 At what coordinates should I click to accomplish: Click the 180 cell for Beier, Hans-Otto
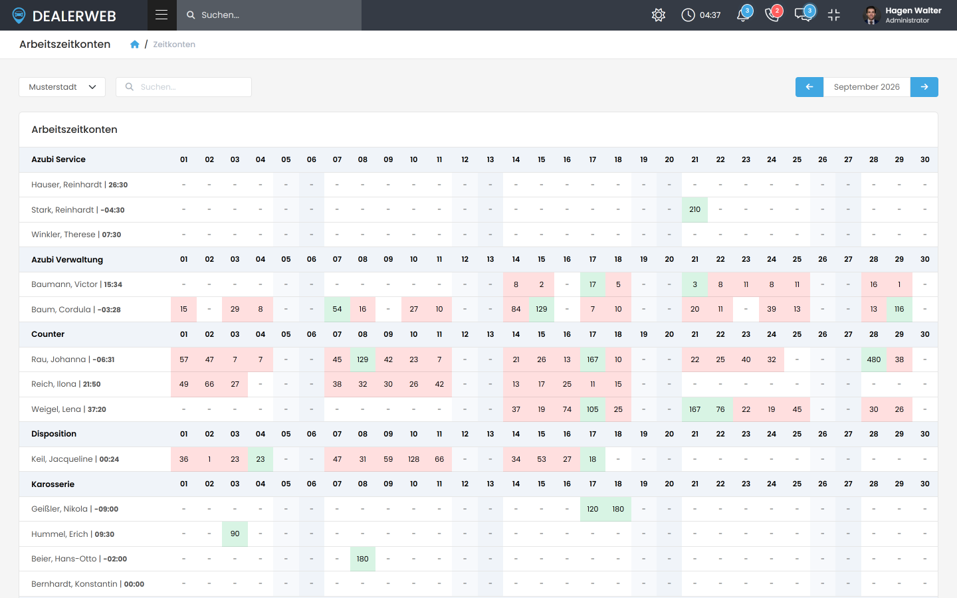pos(363,559)
